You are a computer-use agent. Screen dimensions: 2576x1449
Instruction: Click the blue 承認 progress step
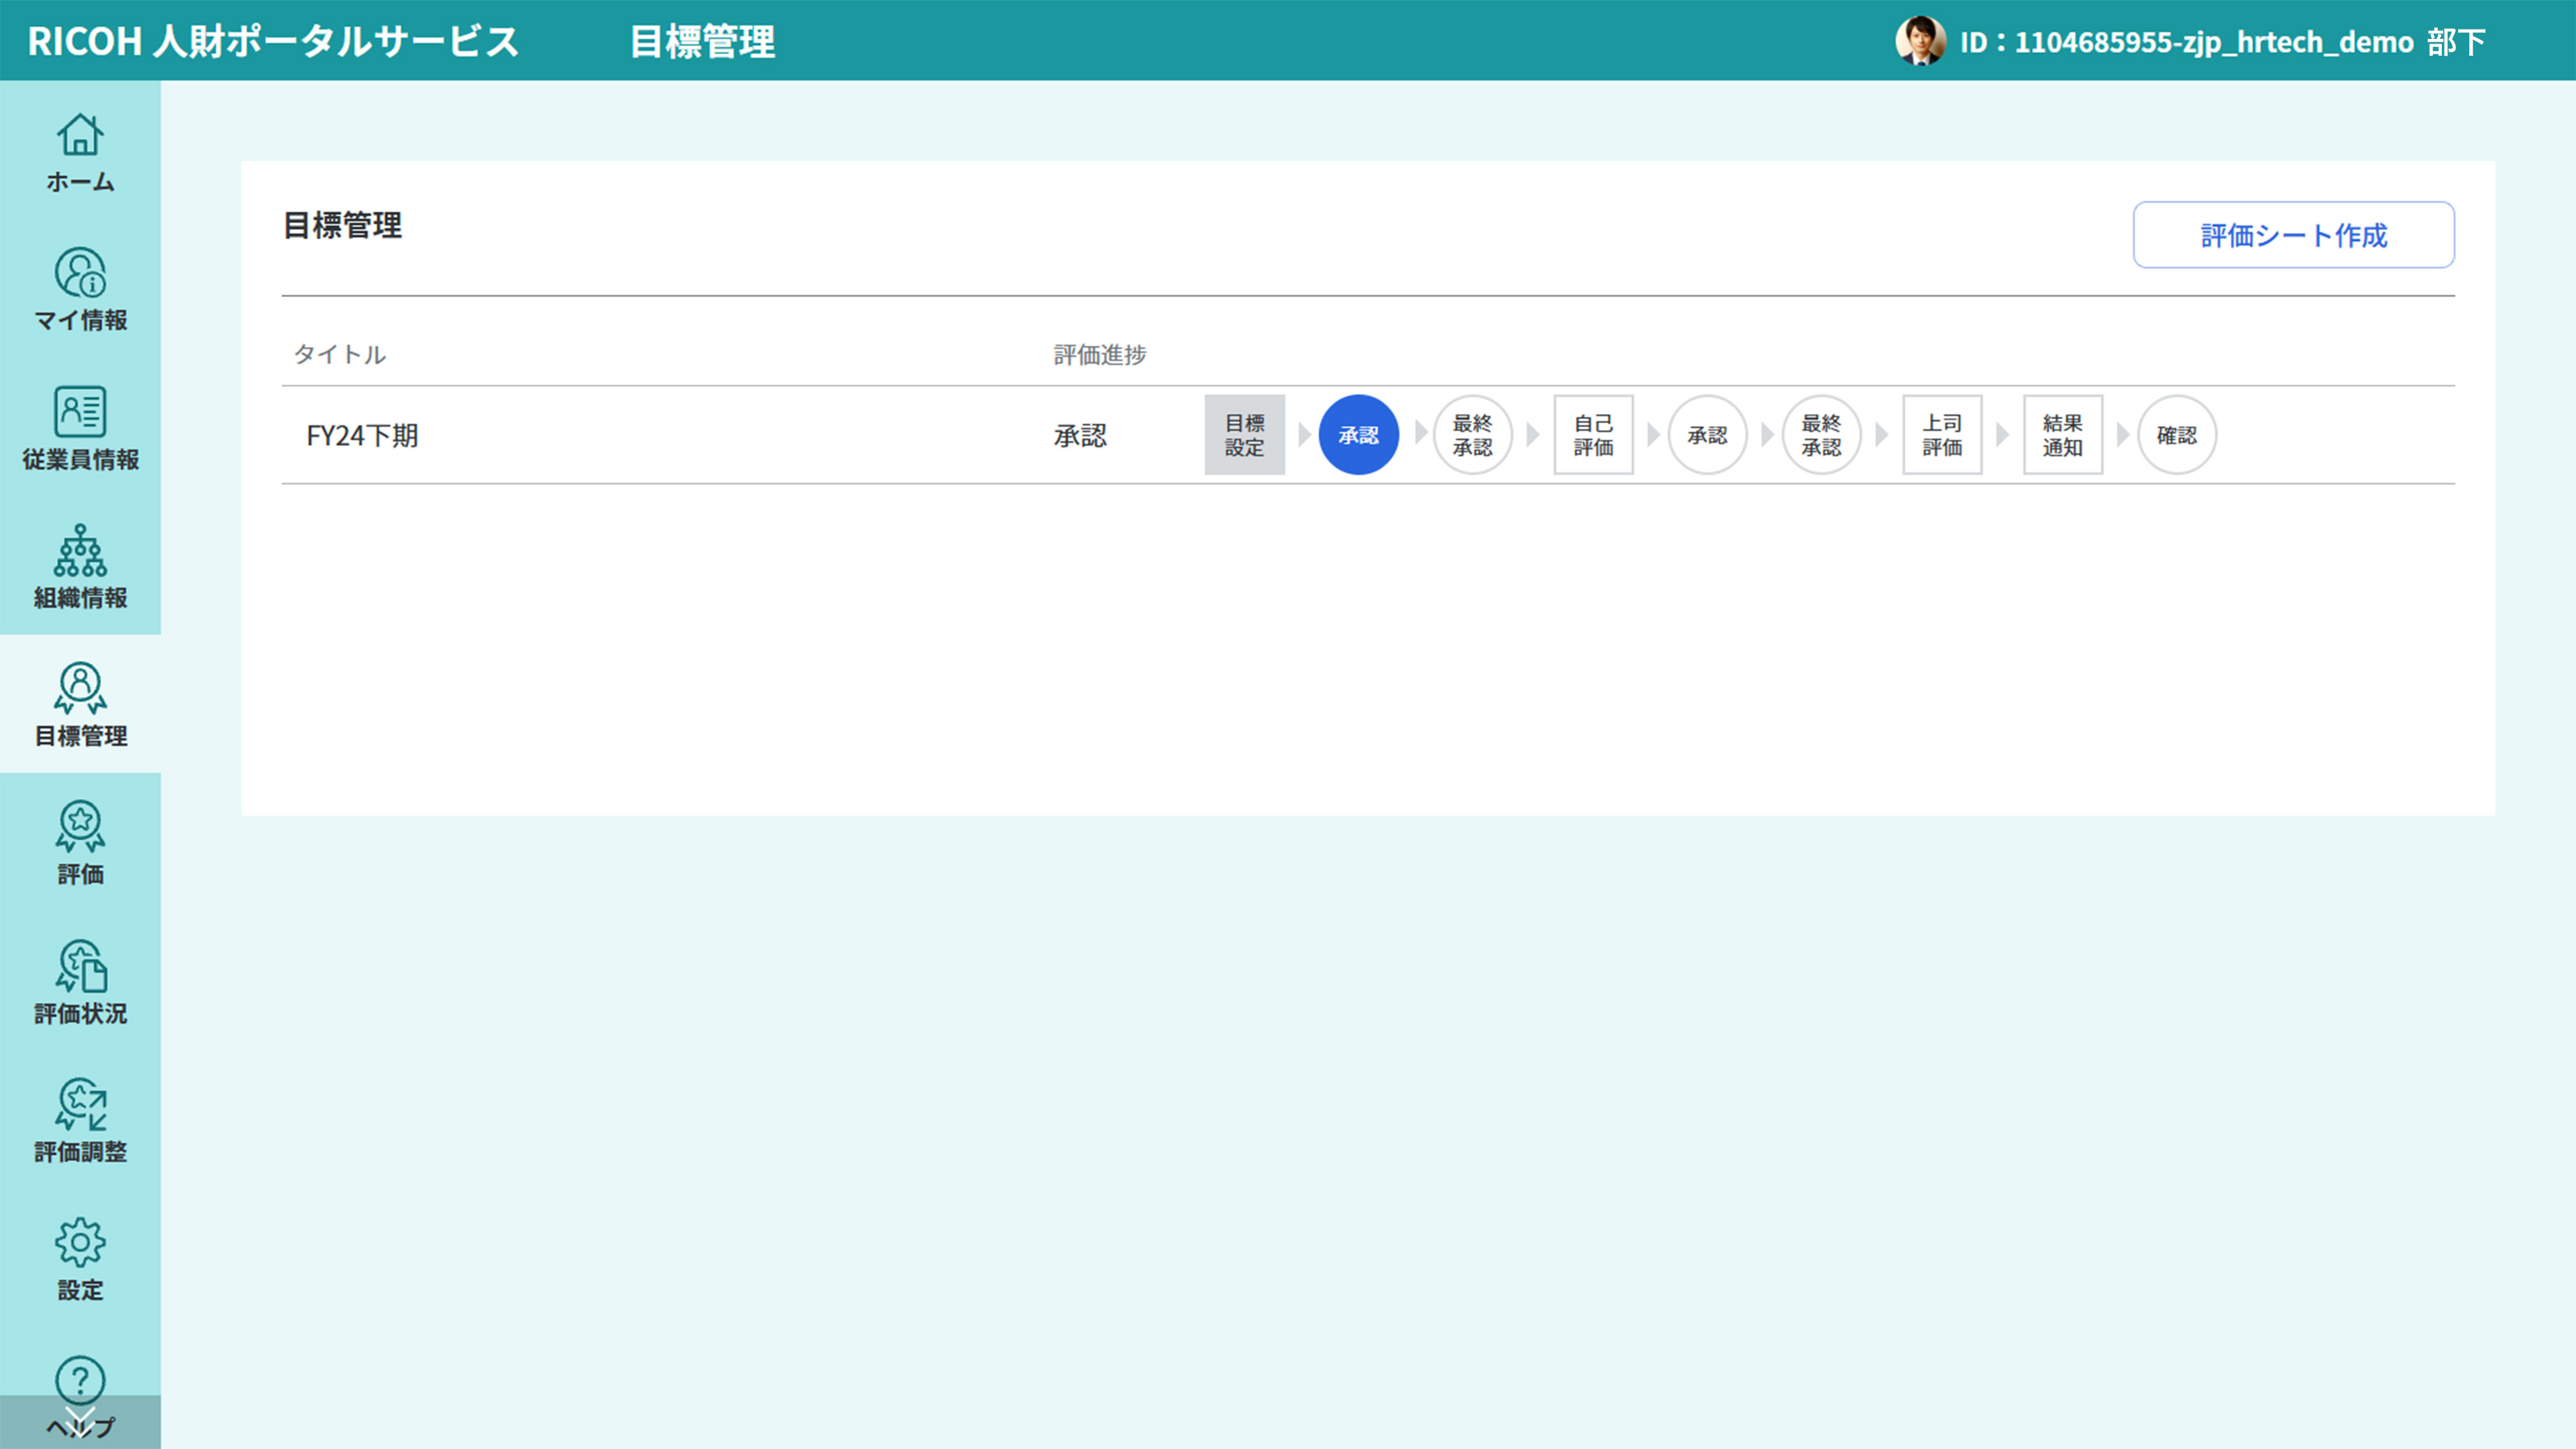pos(1358,435)
